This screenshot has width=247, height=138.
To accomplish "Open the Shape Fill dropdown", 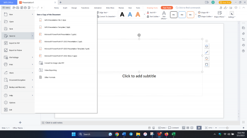I will [x=204, y=12].
